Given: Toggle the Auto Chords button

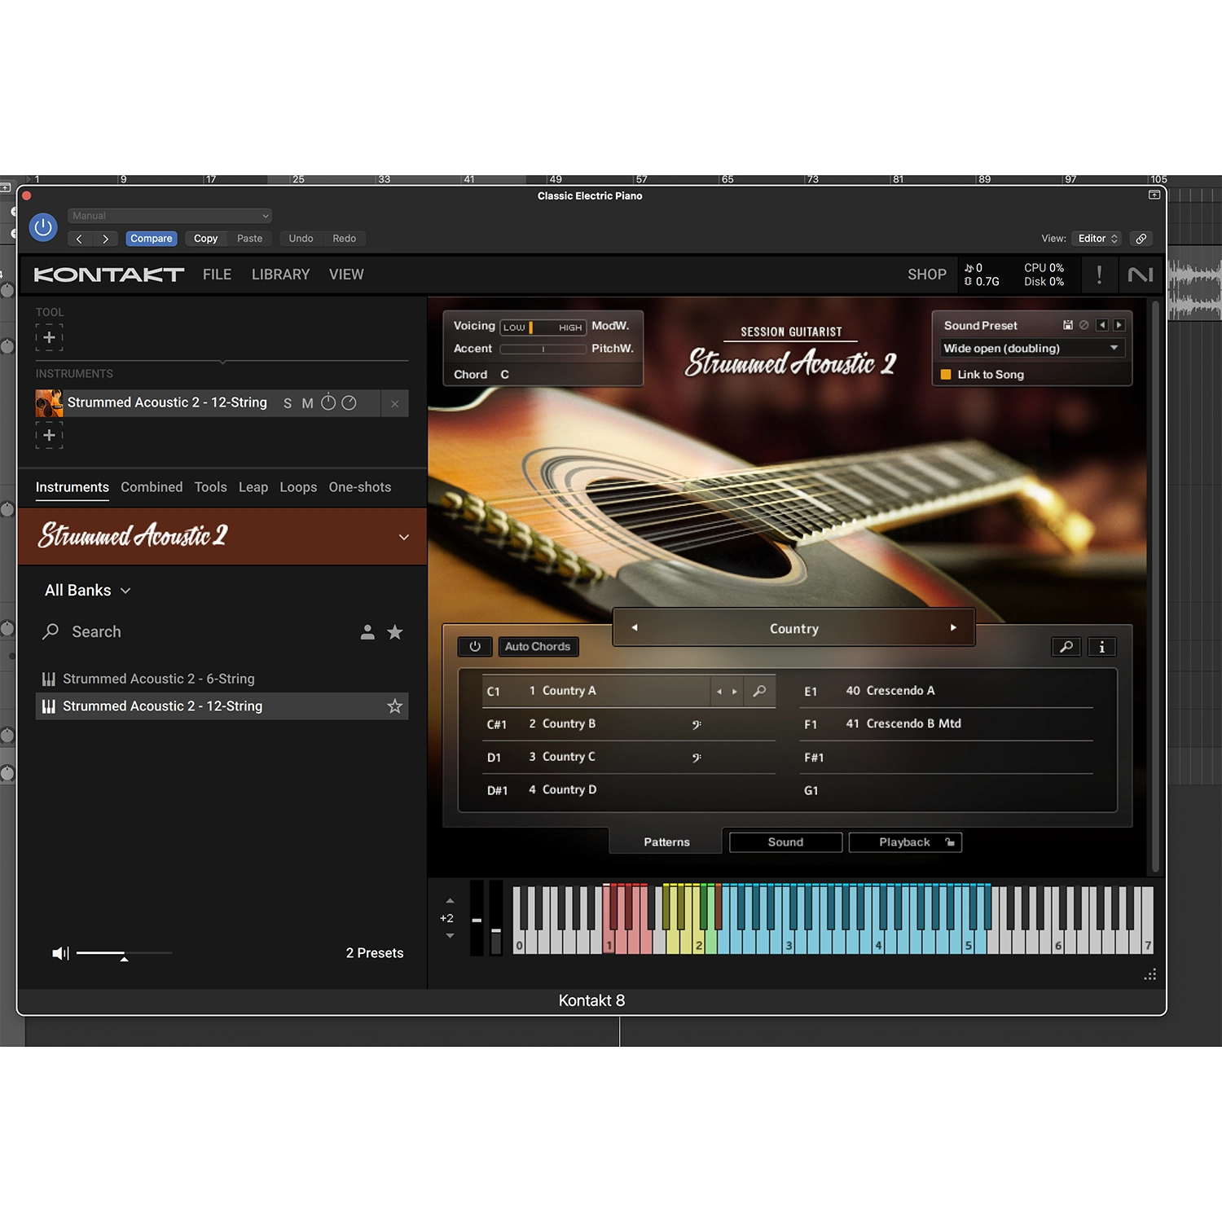Looking at the screenshot, I should point(538,647).
